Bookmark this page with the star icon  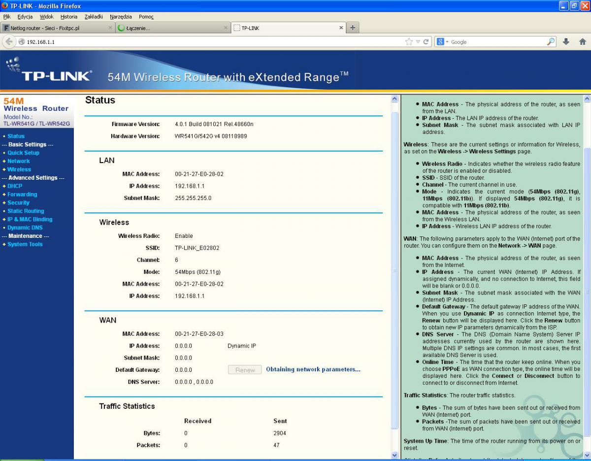pyautogui.click(x=409, y=42)
